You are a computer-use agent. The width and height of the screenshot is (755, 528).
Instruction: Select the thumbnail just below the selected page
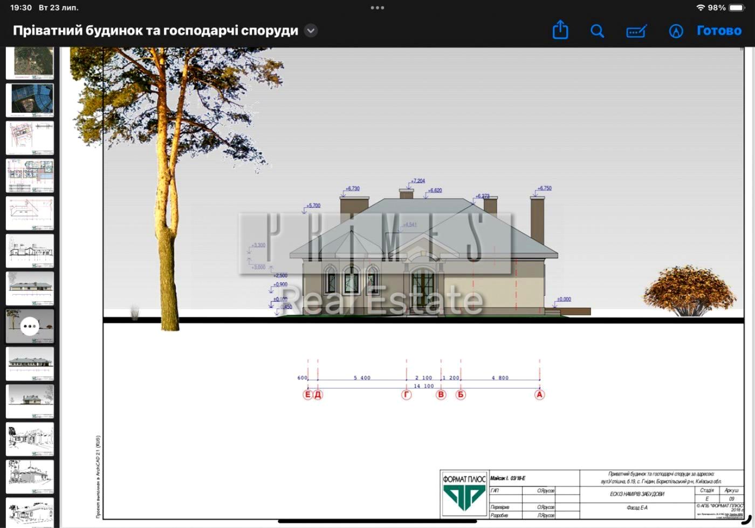(x=30, y=363)
